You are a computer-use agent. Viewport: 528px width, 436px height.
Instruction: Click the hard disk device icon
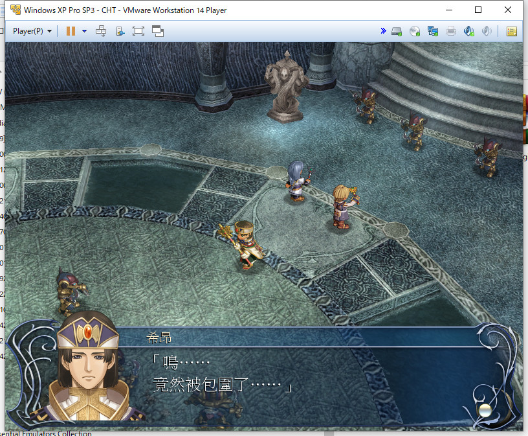tap(397, 31)
